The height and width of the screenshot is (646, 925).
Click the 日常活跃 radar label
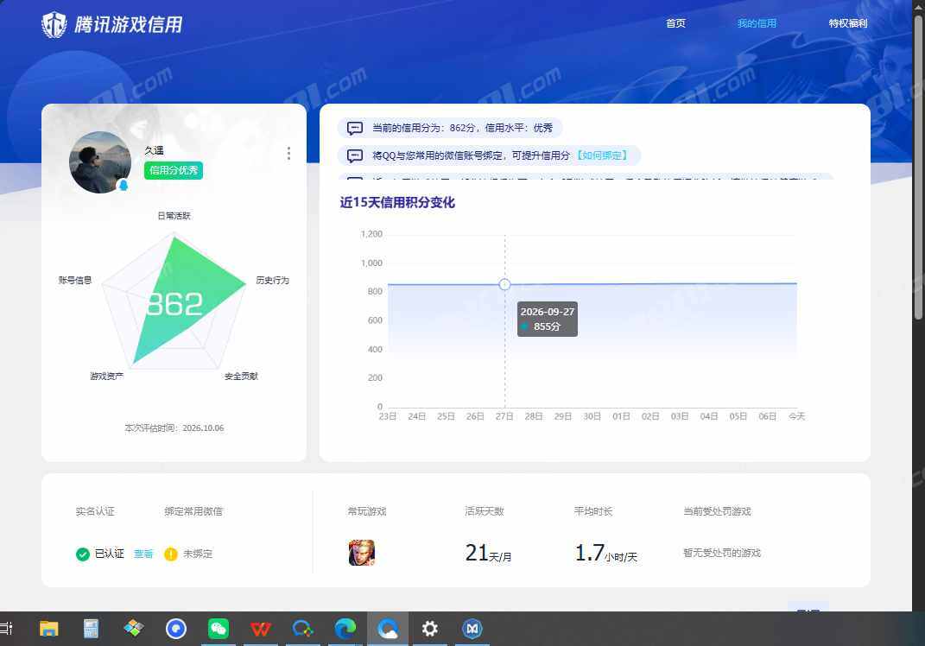(174, 216)
